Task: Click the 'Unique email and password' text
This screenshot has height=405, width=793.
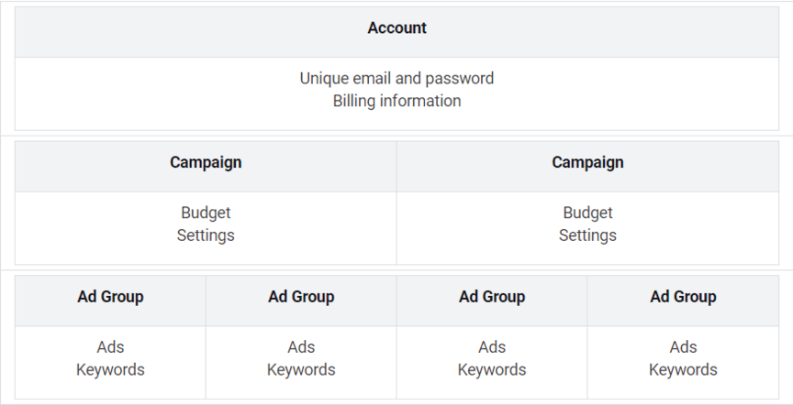Action: [x=396, y=78]
